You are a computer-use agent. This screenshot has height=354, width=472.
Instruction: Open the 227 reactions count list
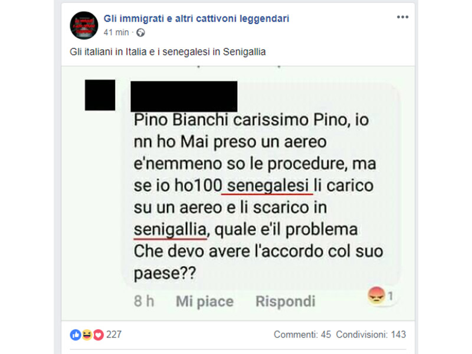click(114, 335)
